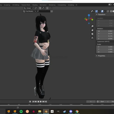Open the overlays options dropdown arrow
The image size is (114, 114).
[104, 11]
